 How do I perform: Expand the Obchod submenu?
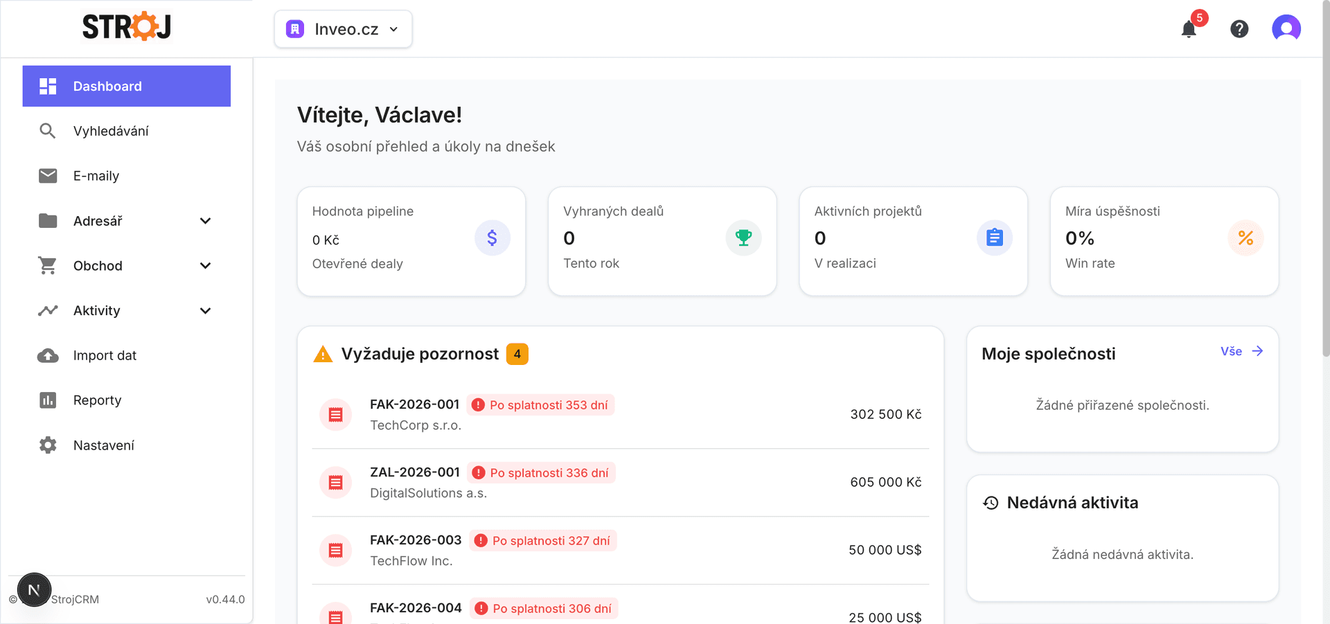coord(205,266)
